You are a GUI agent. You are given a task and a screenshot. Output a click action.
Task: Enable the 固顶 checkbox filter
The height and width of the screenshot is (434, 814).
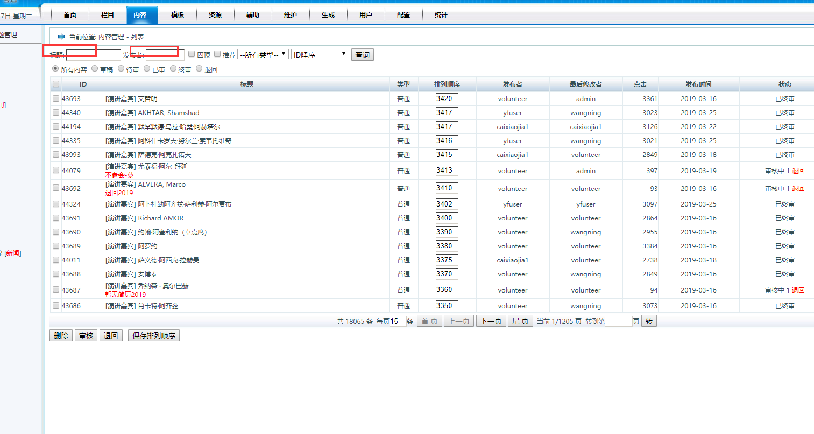pyautogui.click(x=192, y=54)
